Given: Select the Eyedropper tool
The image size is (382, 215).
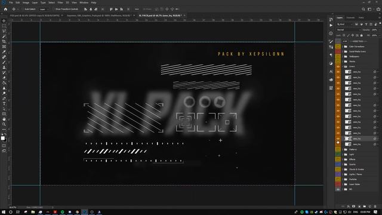Looking at the screenshot, I should 4,52.
